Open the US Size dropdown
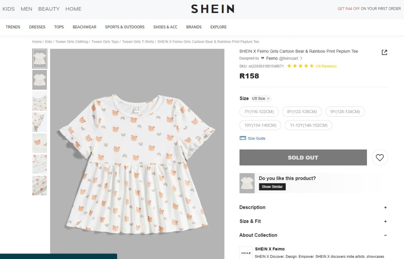Viewport: 404px width, 259px height. [x=261, y=99]
